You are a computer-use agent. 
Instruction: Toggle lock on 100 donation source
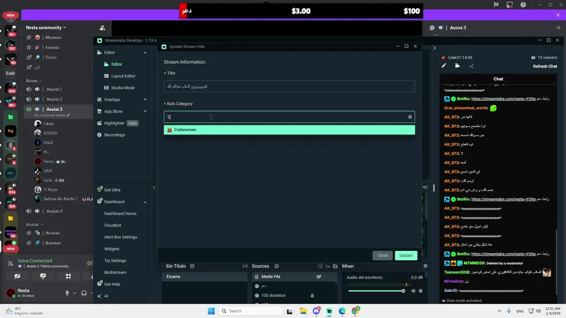pyautogui.click(x=312, y=295)
